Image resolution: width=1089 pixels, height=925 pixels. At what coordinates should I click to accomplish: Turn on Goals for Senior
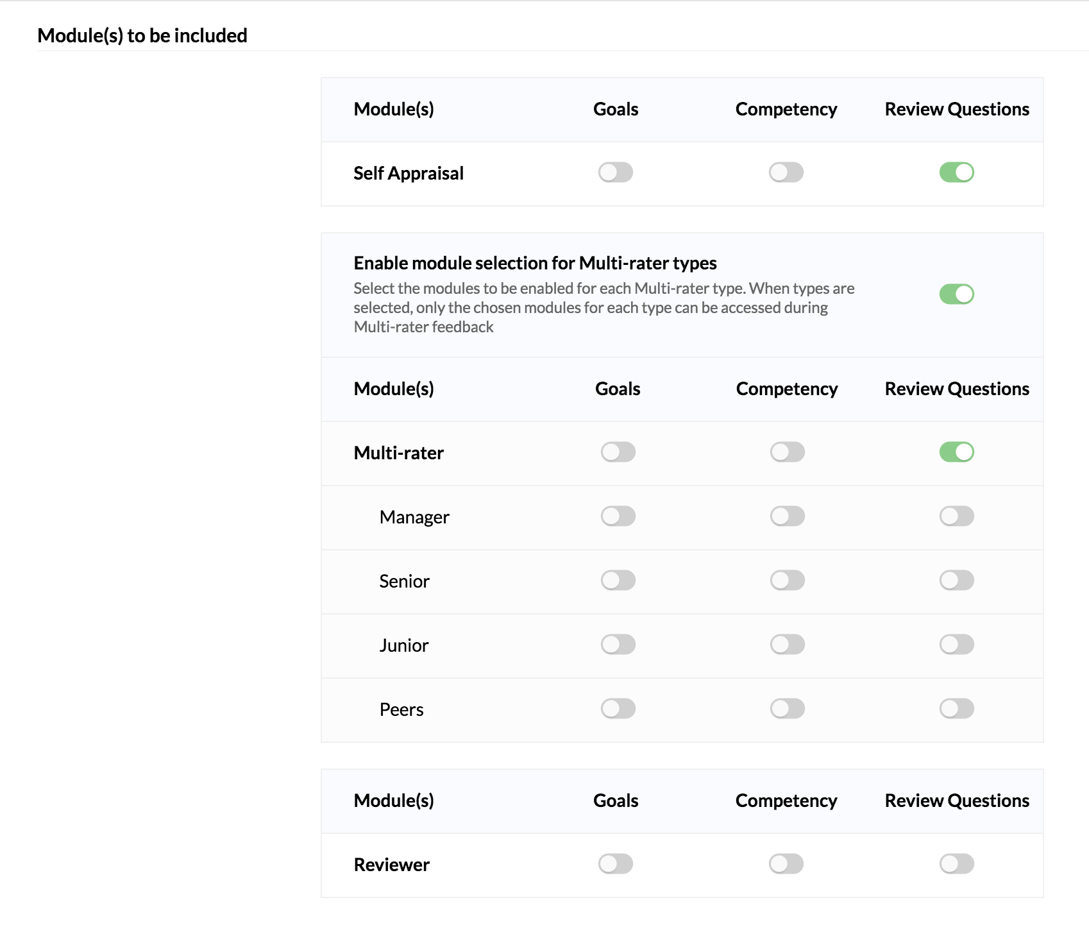[618, 581]
